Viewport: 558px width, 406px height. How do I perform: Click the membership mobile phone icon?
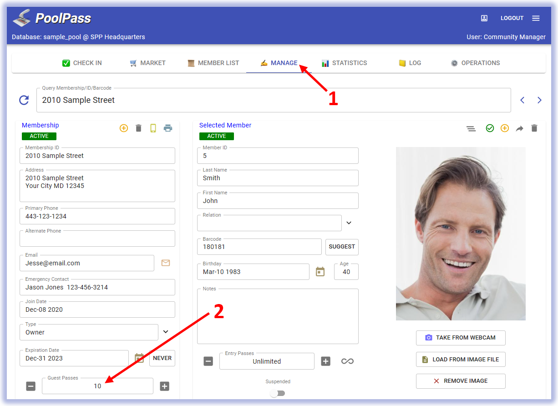[153, 128]
